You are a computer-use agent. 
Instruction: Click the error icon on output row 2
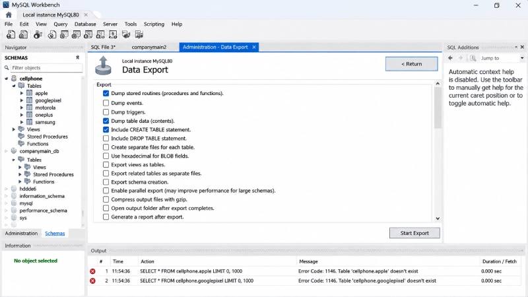point(92,281)
